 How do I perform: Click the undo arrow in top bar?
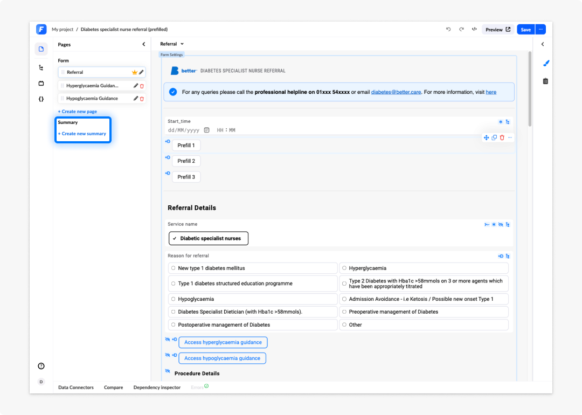tap(448, 29)
